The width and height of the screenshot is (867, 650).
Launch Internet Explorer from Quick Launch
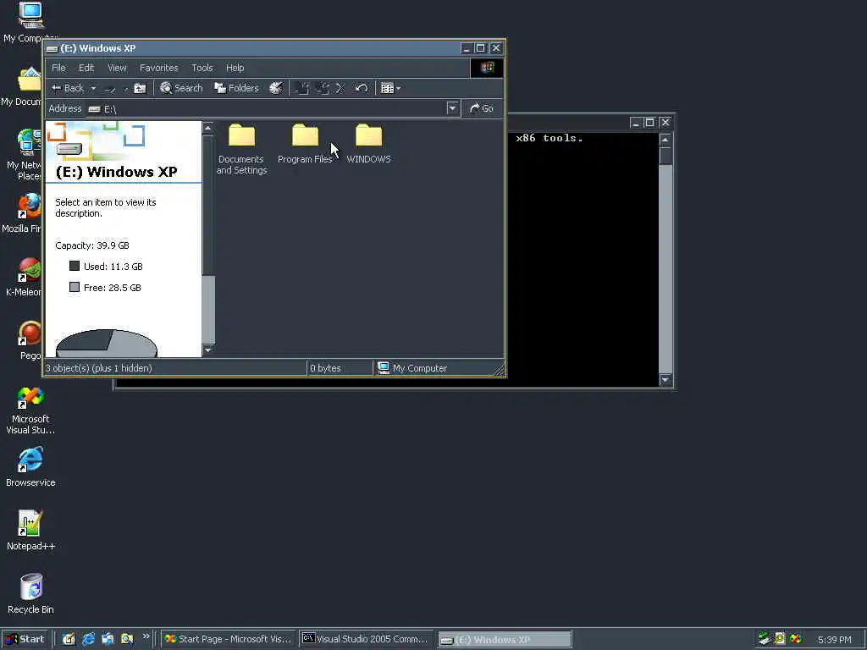pyautogui.click(x=88, y=639)
